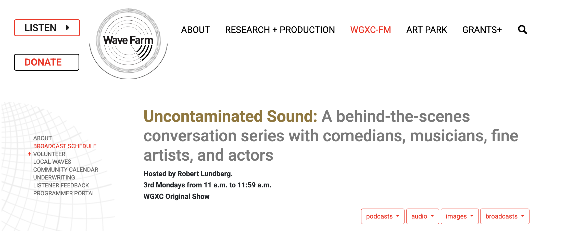Open the images dropdown
The height and width of the screenshot is (231, 580).
(x=459, y=216)
